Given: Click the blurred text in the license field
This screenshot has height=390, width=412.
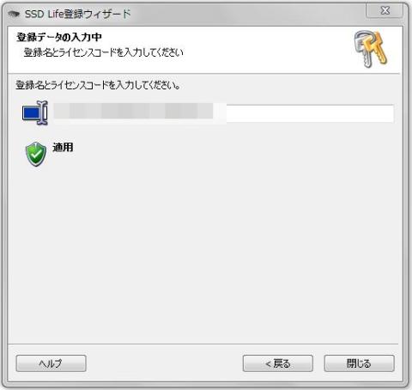Looking at the screenshot, I should coord(133,112).
